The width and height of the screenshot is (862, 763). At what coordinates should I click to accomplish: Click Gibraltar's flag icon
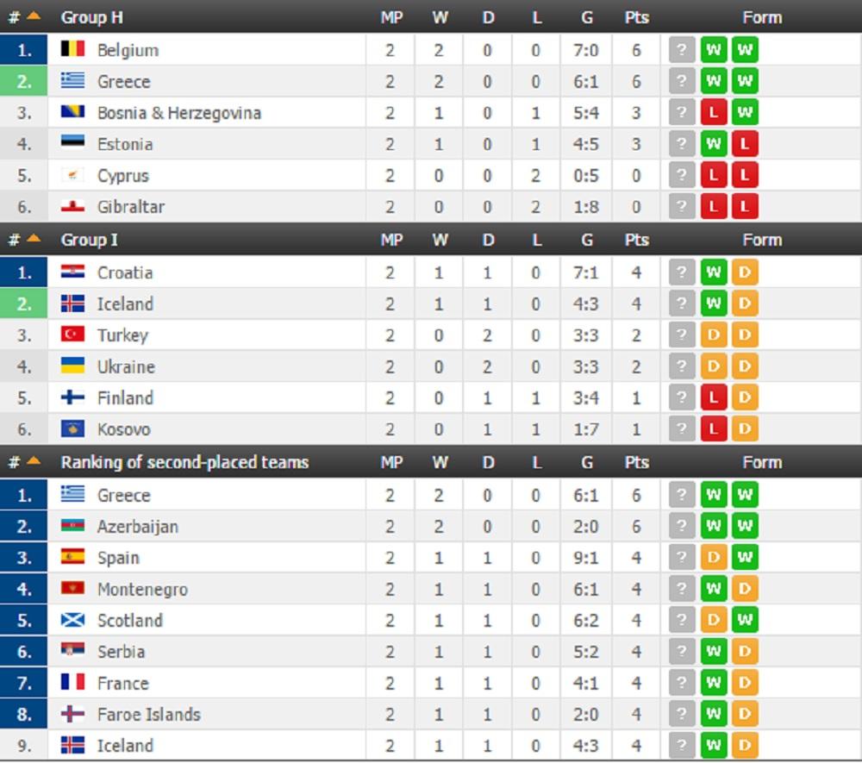(72, 207)
